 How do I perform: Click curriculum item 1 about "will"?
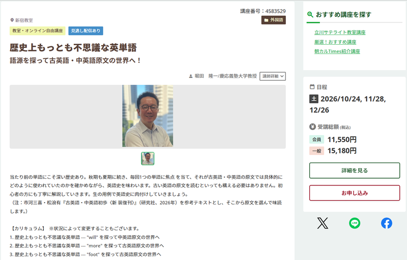point(84,237)
